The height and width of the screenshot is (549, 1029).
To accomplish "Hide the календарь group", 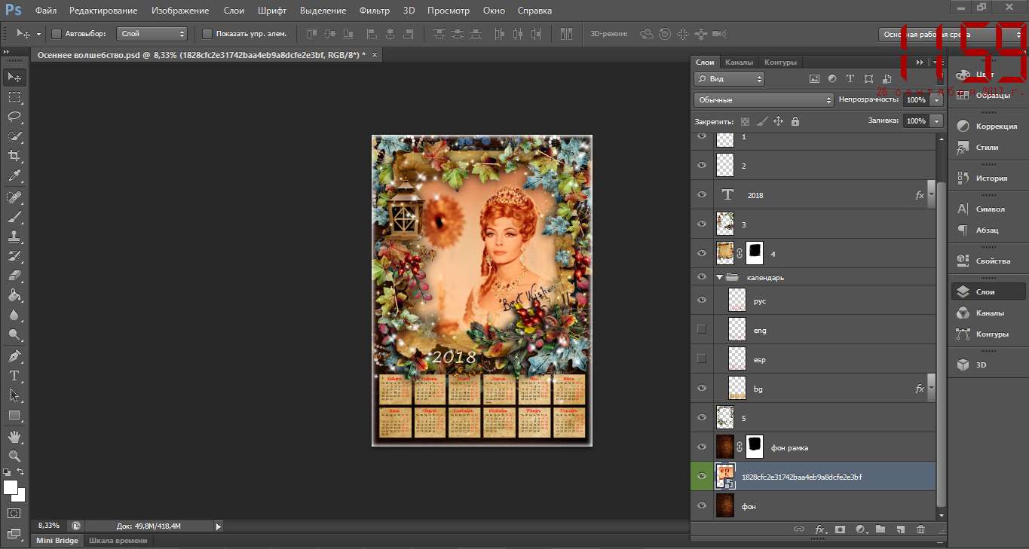I will point(702,277).
